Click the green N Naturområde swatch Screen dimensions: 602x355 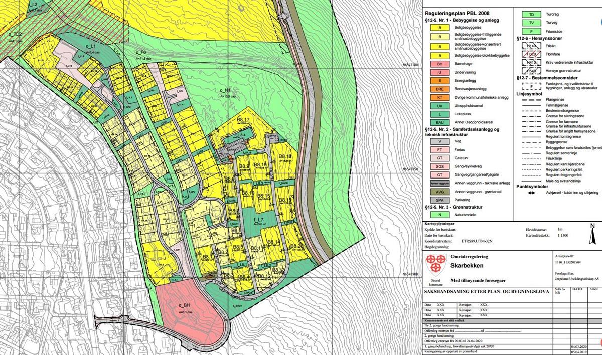440,214
